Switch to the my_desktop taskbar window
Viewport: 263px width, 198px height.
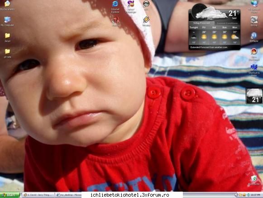68,195
